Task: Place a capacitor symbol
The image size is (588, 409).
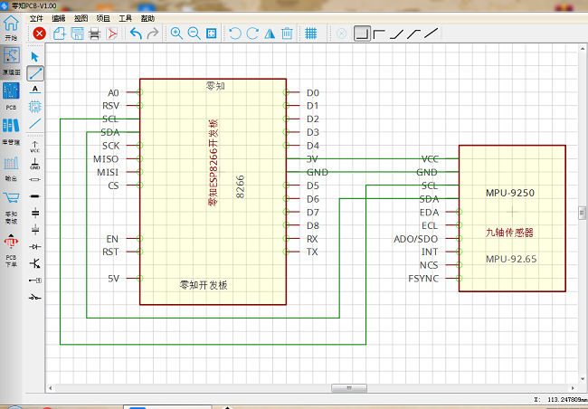Action: pyautogui.click(x=35, y=214)
